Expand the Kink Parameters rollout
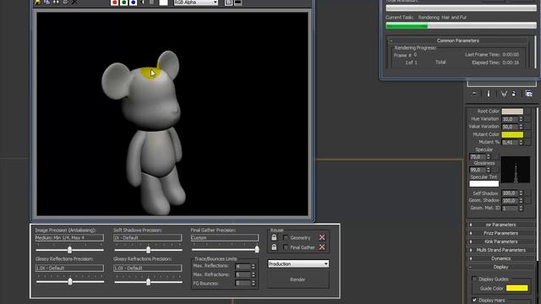The image size is (541, 304). coord(500,242)
